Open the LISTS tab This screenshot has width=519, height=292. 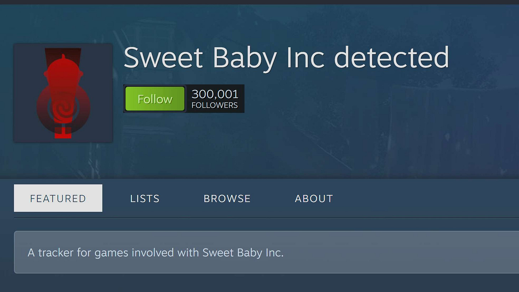[x=144, y=198]
